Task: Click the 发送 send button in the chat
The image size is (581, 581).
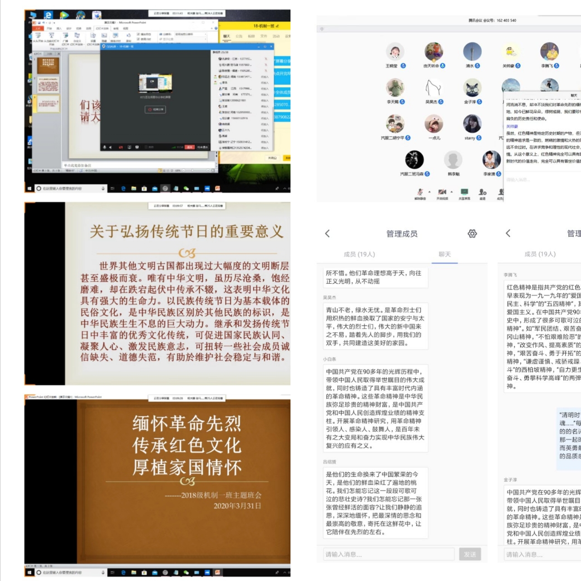Action: tap(471, 554)
